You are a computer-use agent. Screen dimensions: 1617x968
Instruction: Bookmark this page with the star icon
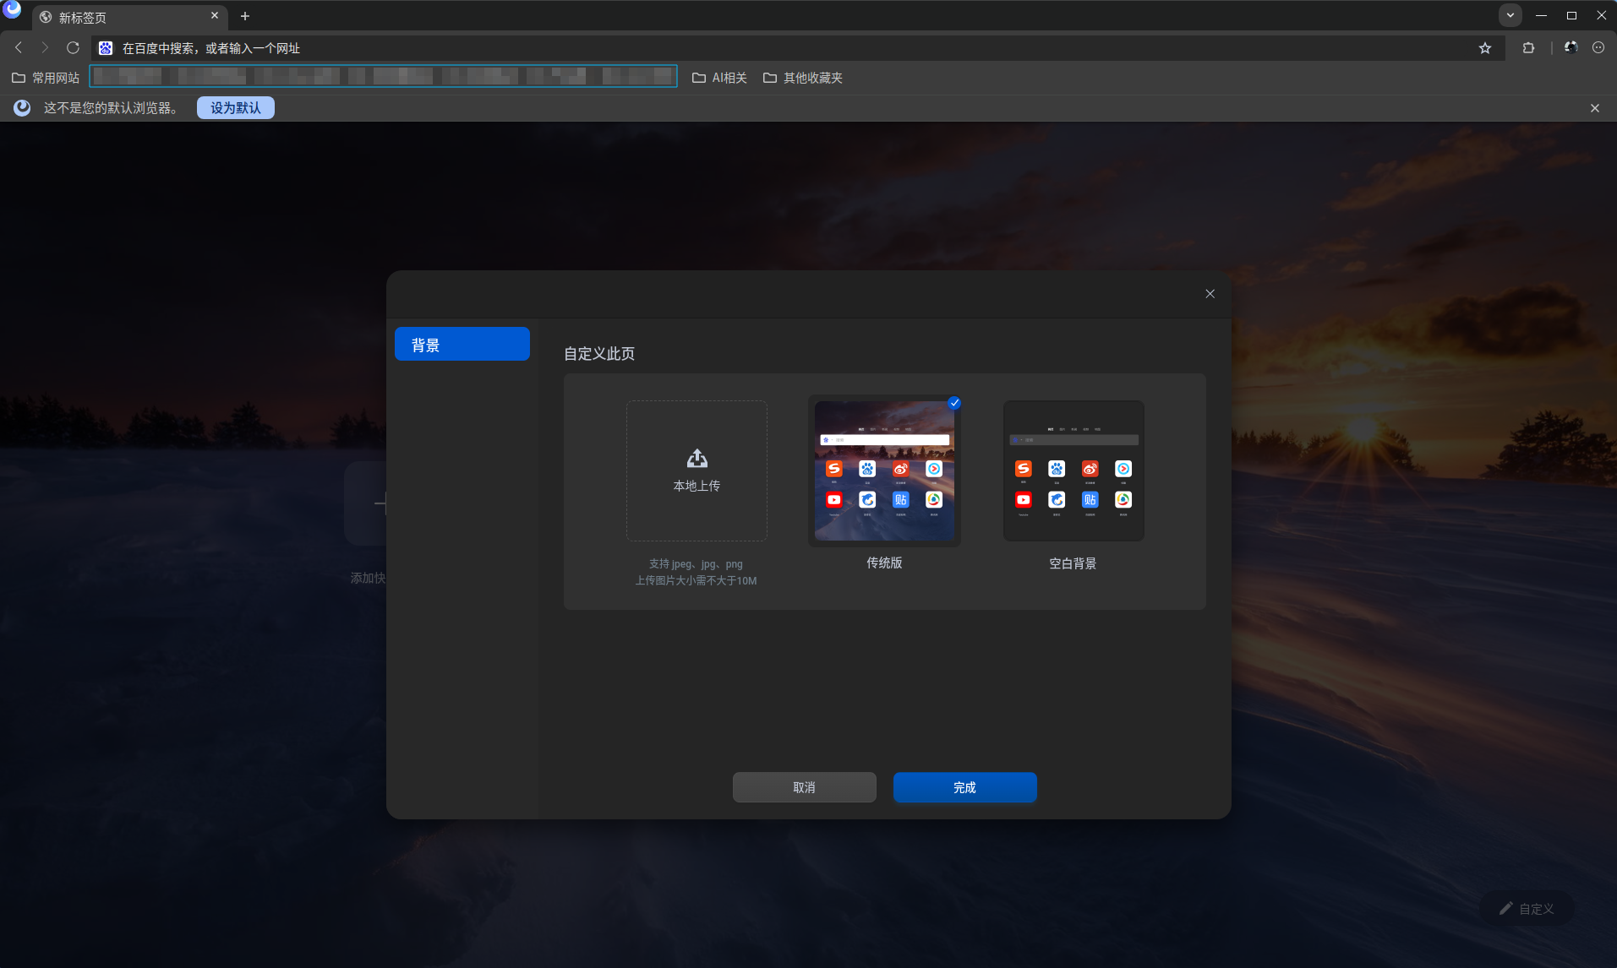1485,48
